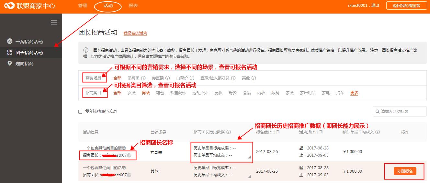
Task: Click activity title in the 其他 row
Action: click(104, 168)
